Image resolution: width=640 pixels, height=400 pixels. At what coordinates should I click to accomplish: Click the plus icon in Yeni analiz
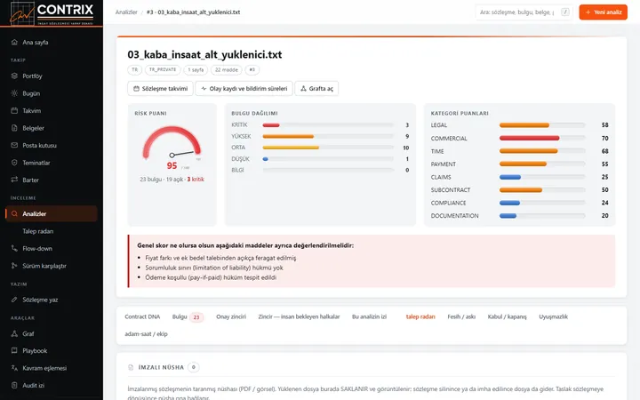(x=588, y=12)
